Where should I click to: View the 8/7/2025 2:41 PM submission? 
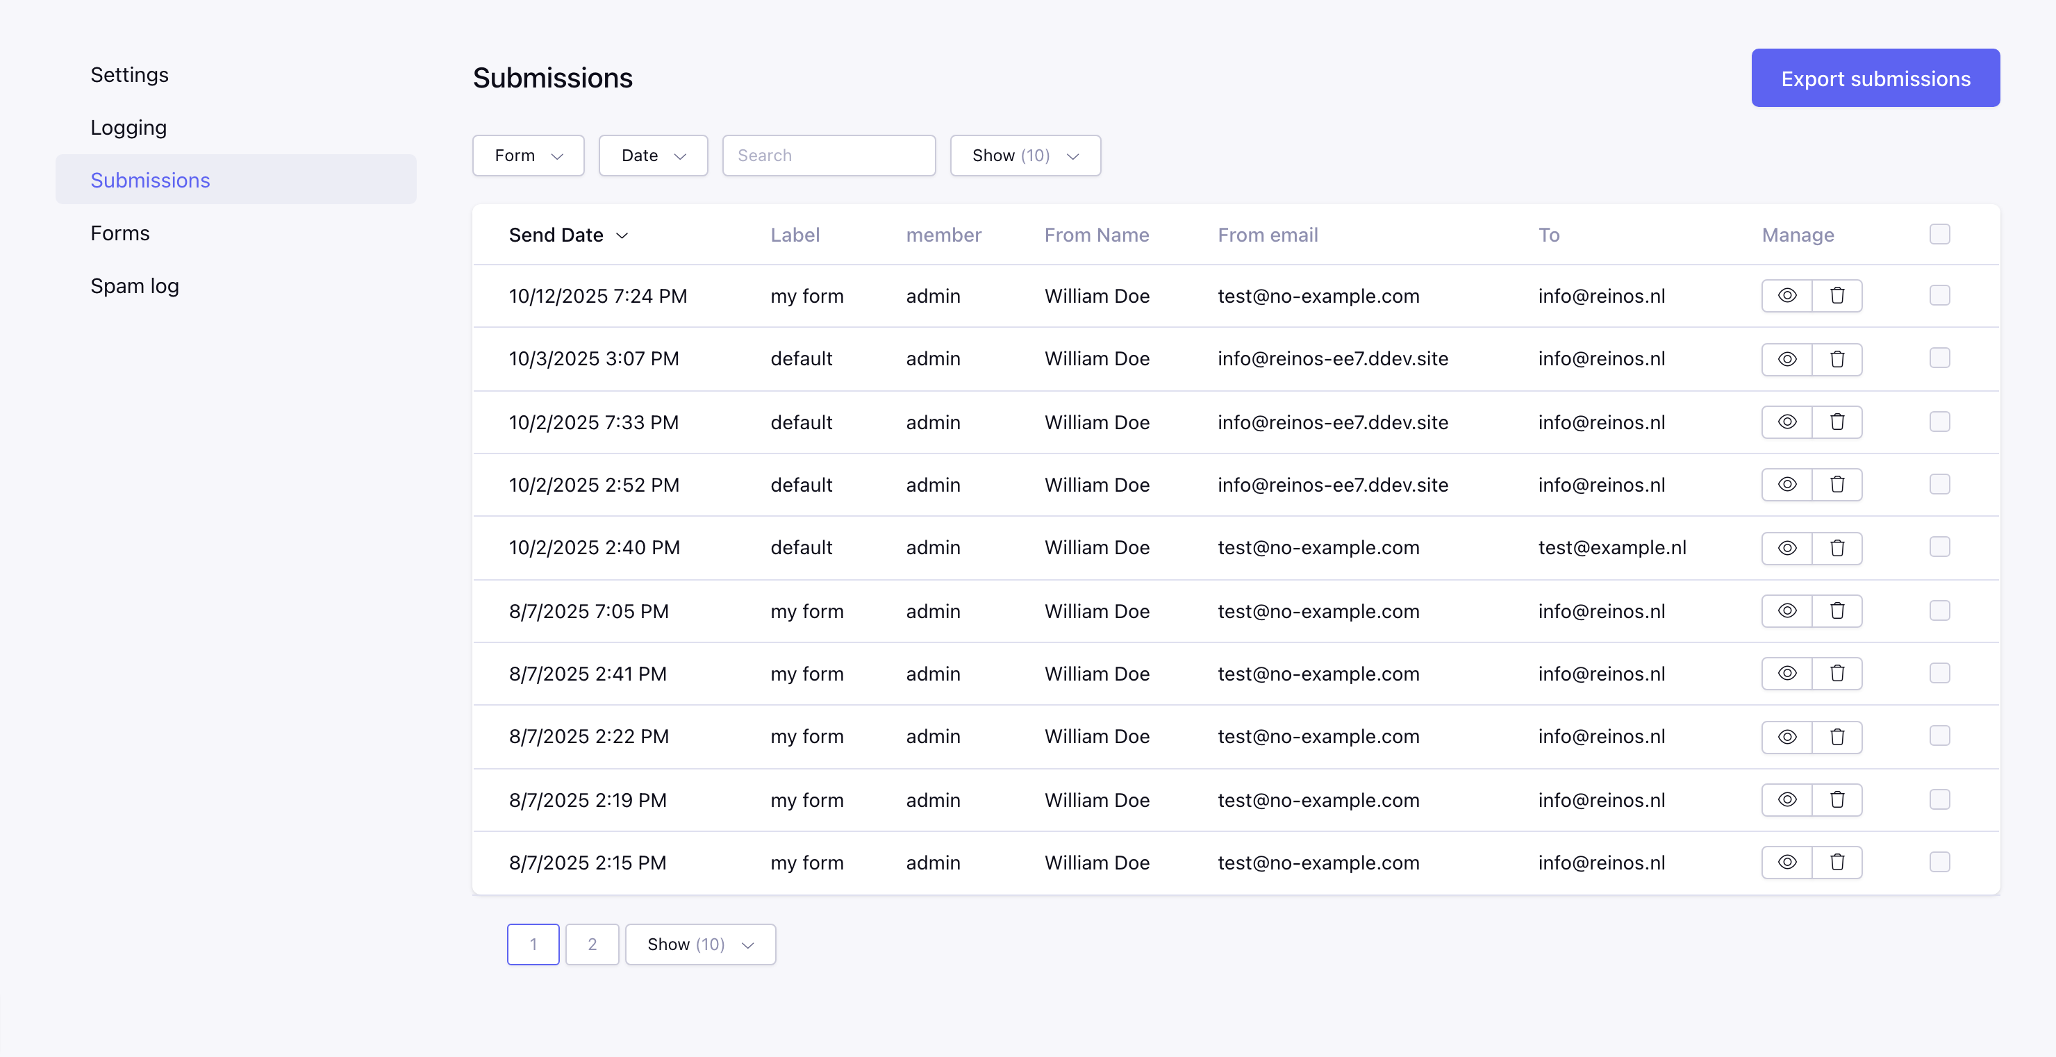coord(1787,673)
